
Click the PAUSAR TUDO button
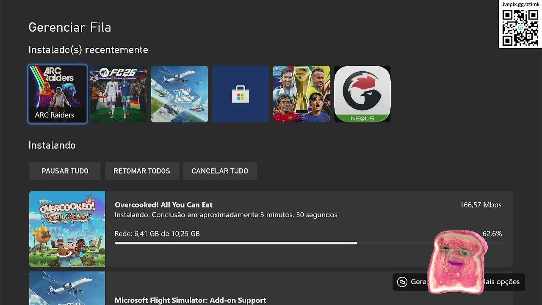[x=65, y=171]
